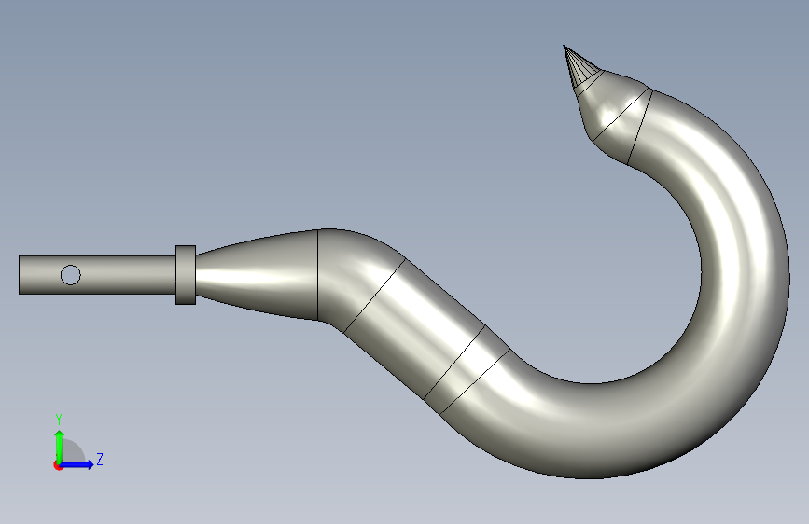Click the green Y axis arrow on triad
This screenshot has width=809, height=524.
click(59, 447)
